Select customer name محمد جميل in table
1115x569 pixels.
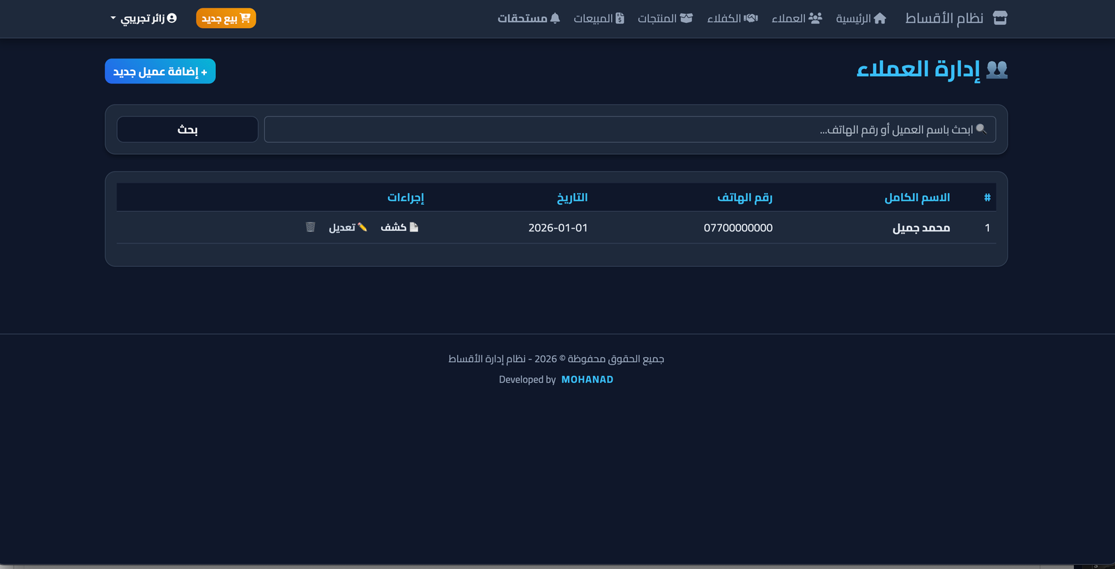(x=921, y=228)
